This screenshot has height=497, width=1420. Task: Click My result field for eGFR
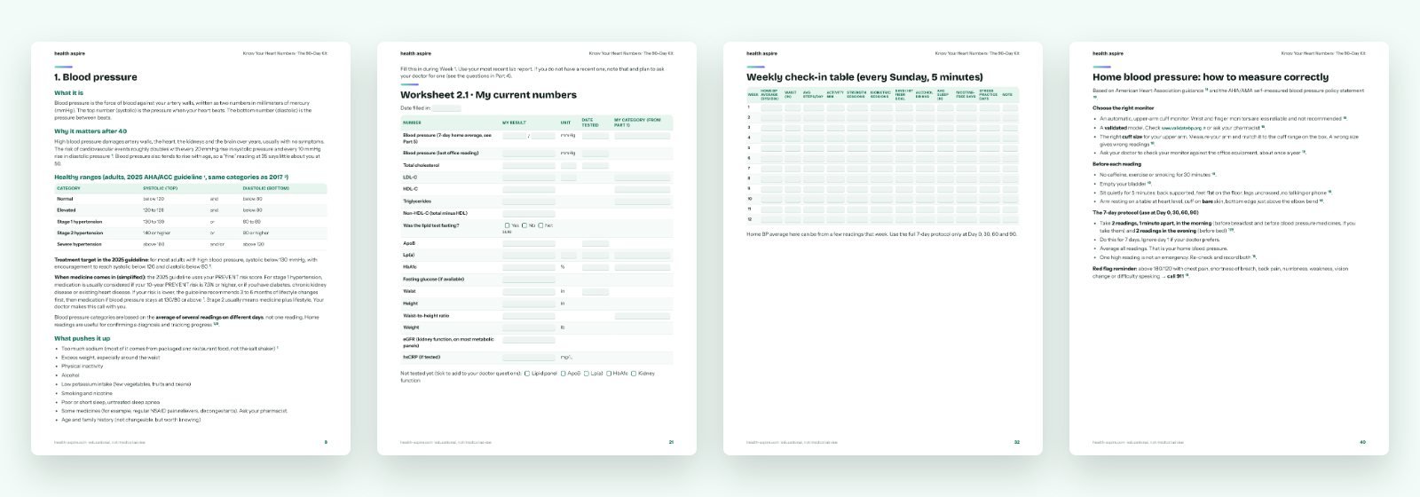tap(529, 341)
